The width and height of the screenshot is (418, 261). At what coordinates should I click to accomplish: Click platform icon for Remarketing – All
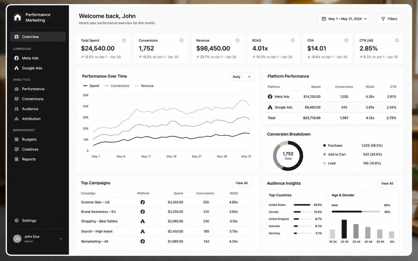(143, 241)
